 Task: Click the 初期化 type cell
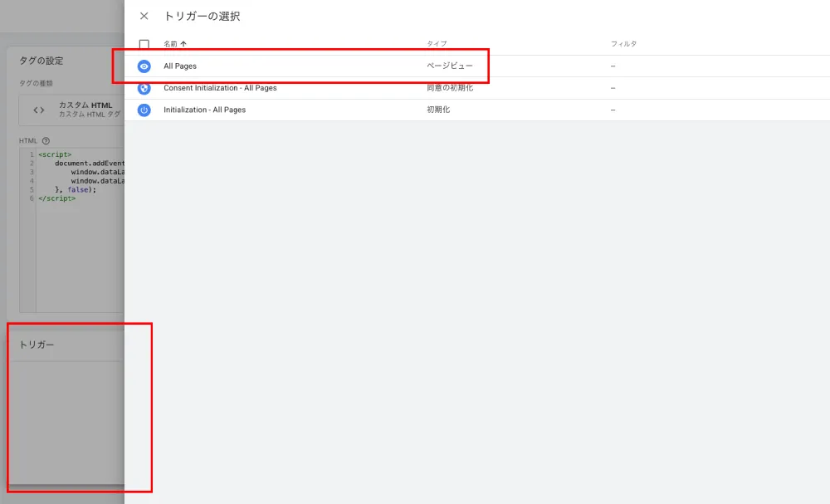438,110
